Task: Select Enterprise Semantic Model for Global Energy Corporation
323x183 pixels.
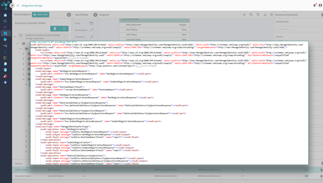Action: (x=43, y=37)
